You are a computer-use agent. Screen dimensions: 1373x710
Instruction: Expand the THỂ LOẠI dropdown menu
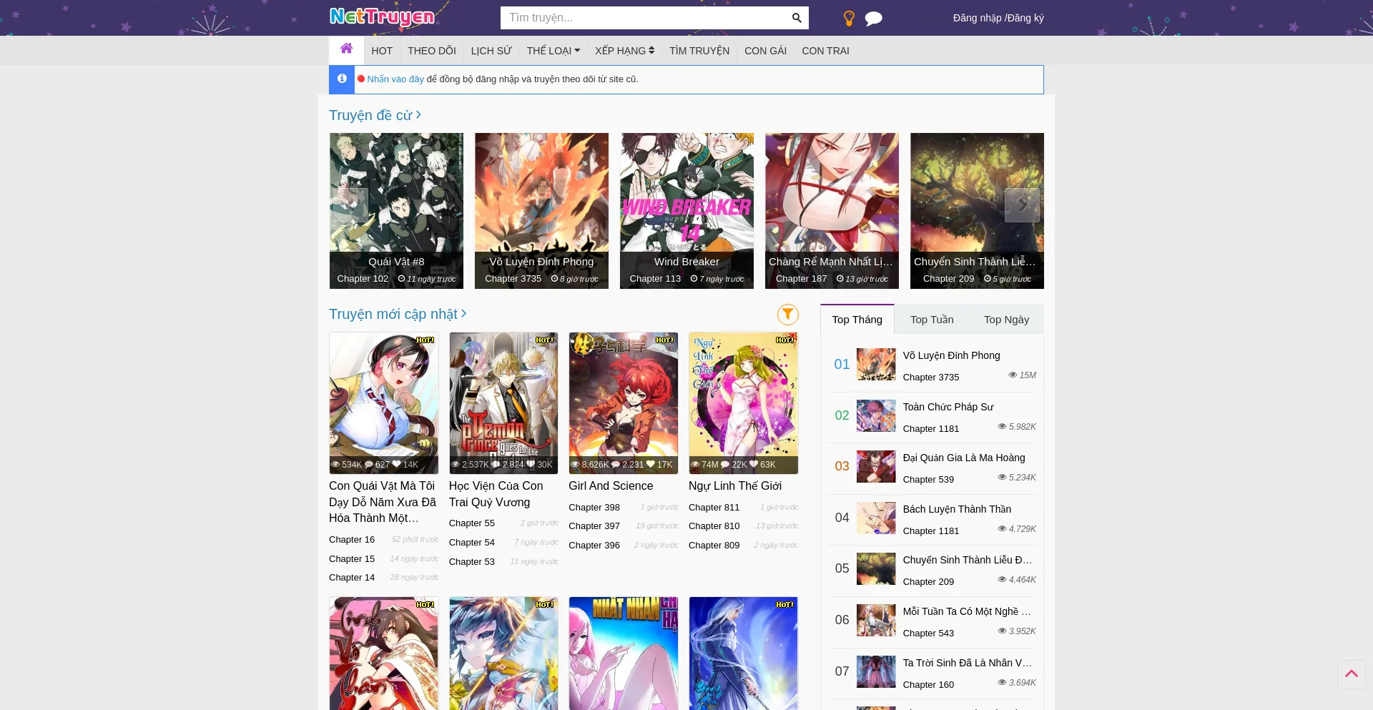[553, 51]
